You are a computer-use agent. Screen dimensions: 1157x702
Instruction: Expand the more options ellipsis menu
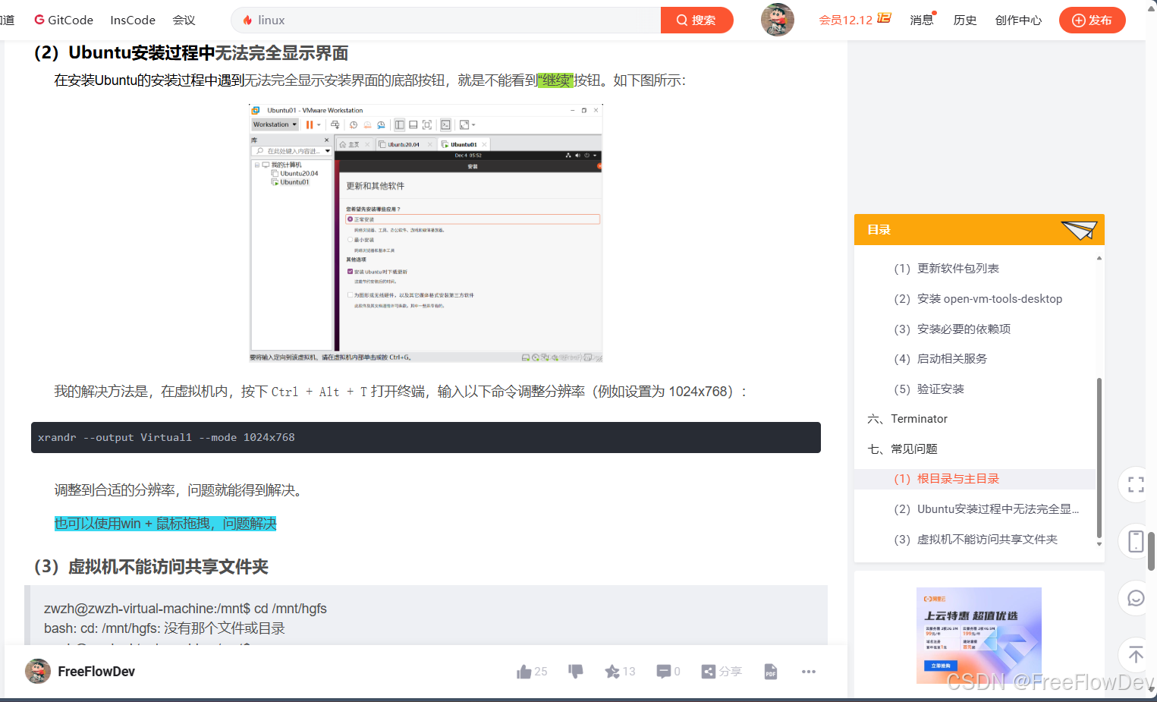point(808,671)
